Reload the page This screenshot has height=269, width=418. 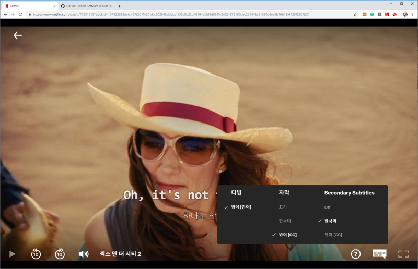pyautogui.click(x=20, y=15)
